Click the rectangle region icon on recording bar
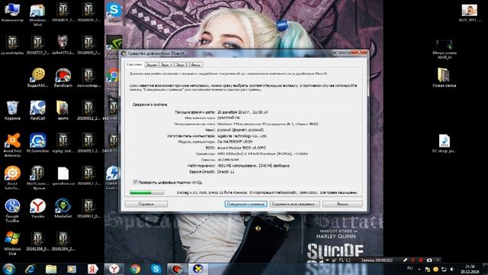This screenshot has width=488, height=275. pyautogui.click(x=348, y=260)
